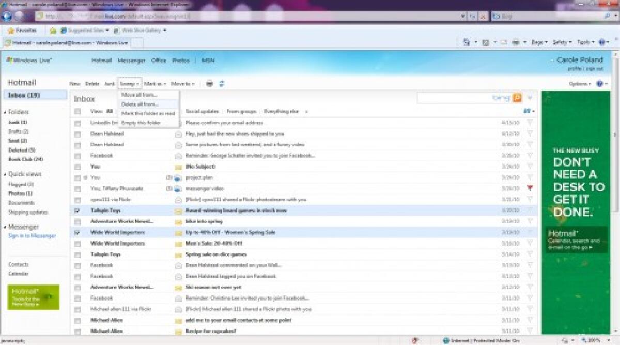The height and width of the screenshot is (345, 620).
Task: Check the LinkedIn message checkbox
Action: (78, 123)
